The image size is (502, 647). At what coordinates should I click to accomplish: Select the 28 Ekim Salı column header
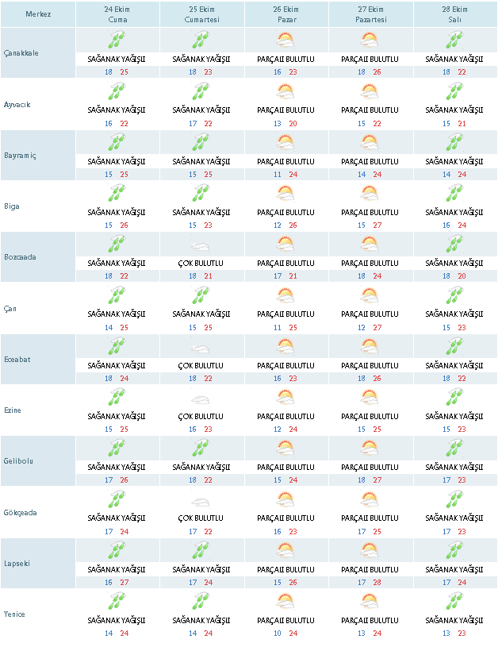coord(454,14)
